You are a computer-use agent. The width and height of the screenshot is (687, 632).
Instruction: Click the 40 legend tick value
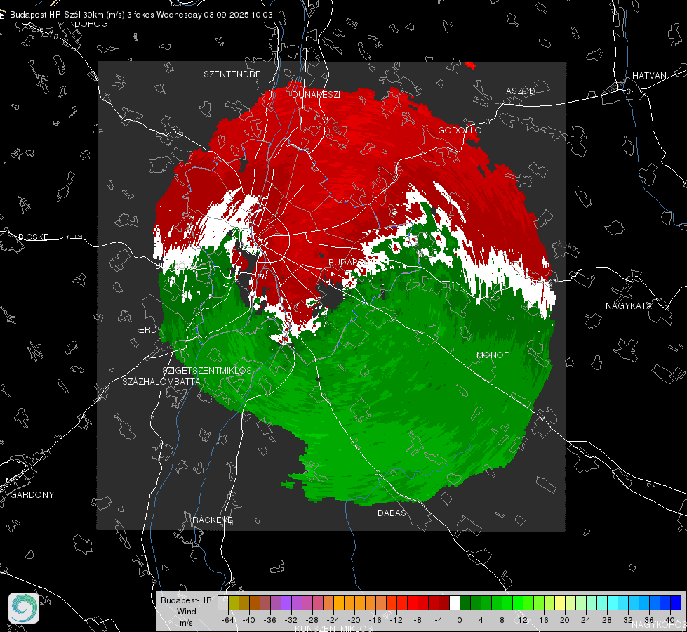pyautogui.click(x=670, y=621)
